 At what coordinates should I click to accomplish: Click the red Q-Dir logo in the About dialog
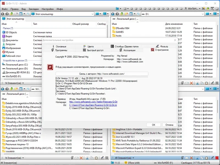point(50,67)
